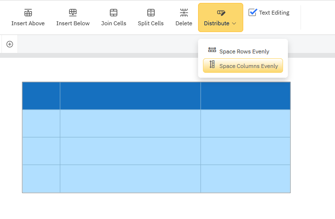This screenshot has width=335, height=219.
Task: Select the Split Cells icon
Action: tap(151, 13)
